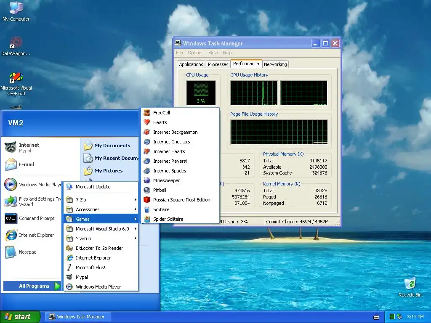Image resolution: width=431 pixels, height=323 pixels.
Task: Open Task Manager Options menu
Action: click(x=195, y=53)
